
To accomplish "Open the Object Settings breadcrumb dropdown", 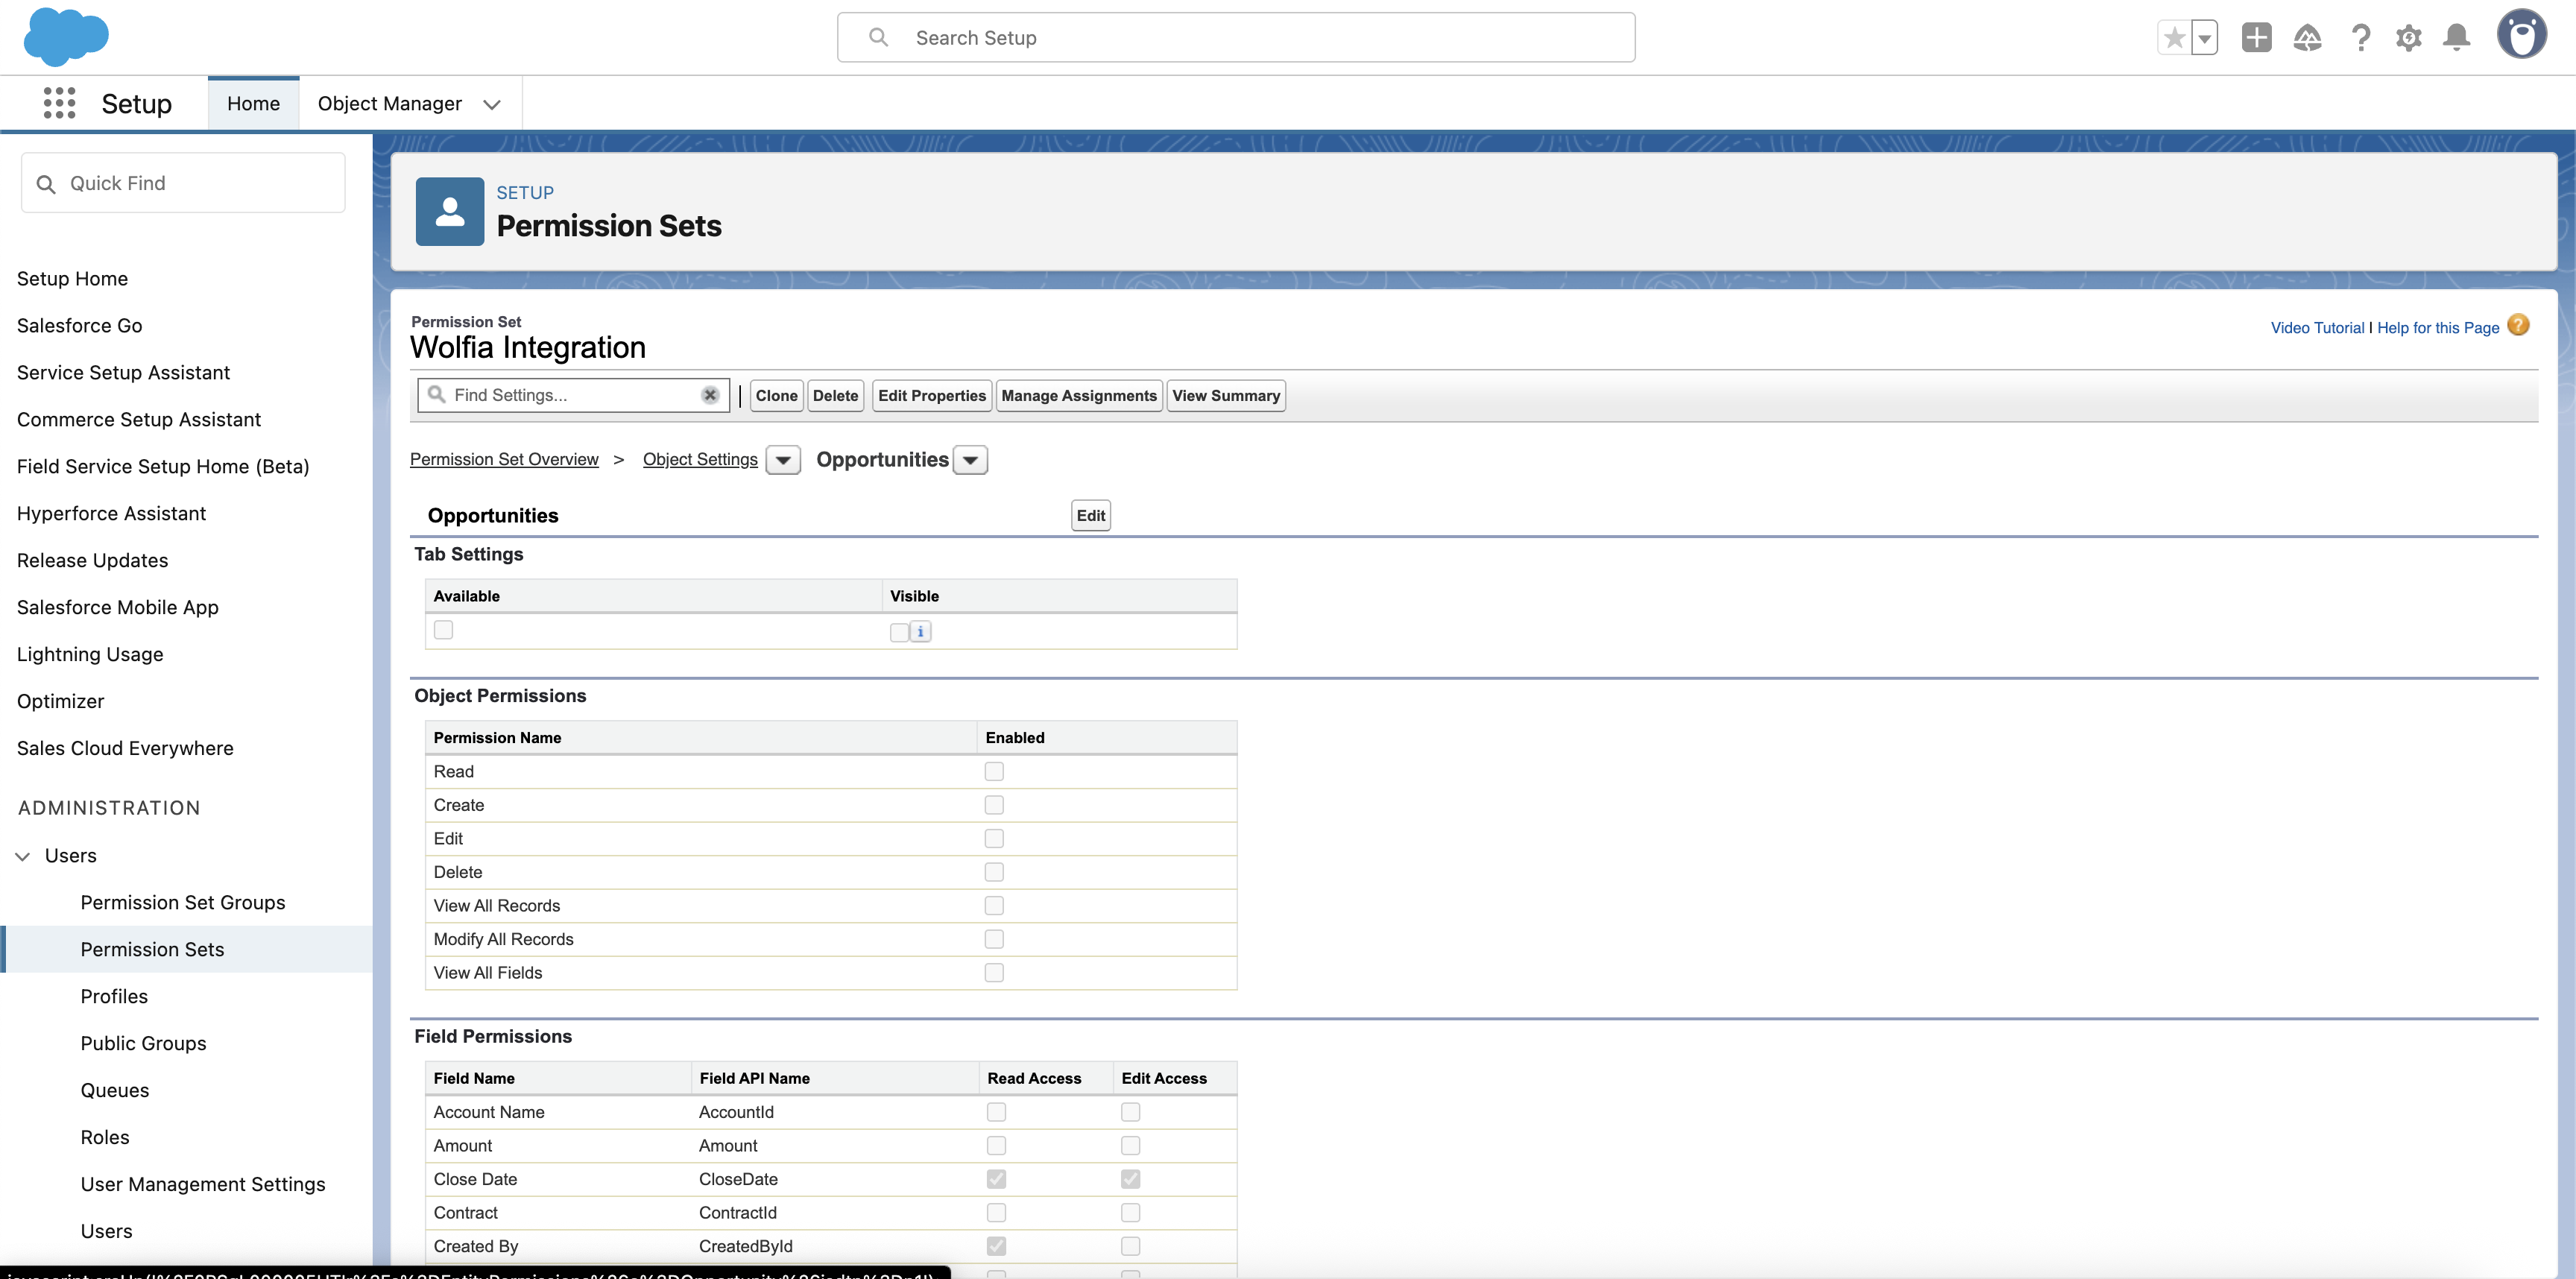I will (783, 459).
